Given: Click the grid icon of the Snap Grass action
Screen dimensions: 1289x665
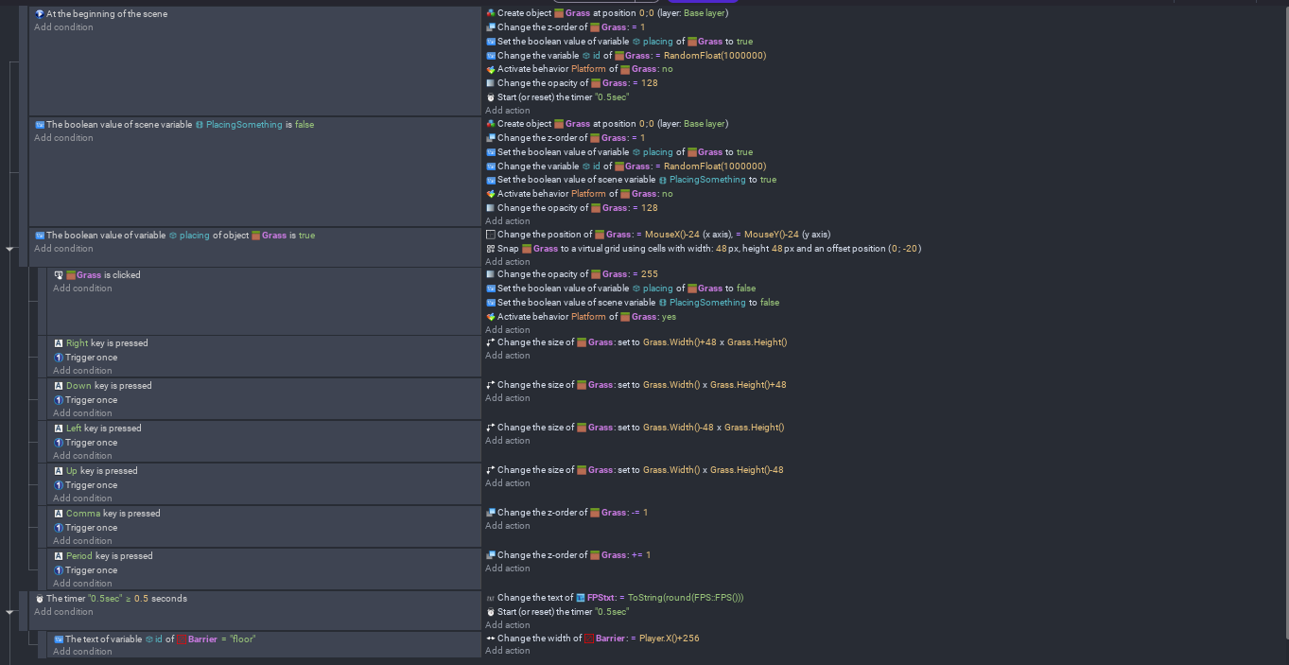Looking at the screenshot, I should click(x=490, y=249).
